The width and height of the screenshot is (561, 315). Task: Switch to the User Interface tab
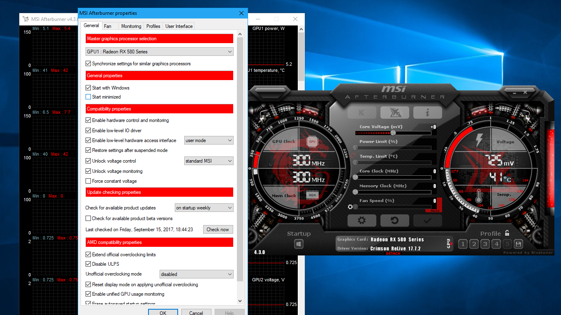point(179,26)
